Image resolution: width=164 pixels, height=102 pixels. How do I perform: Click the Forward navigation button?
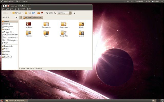17,13
